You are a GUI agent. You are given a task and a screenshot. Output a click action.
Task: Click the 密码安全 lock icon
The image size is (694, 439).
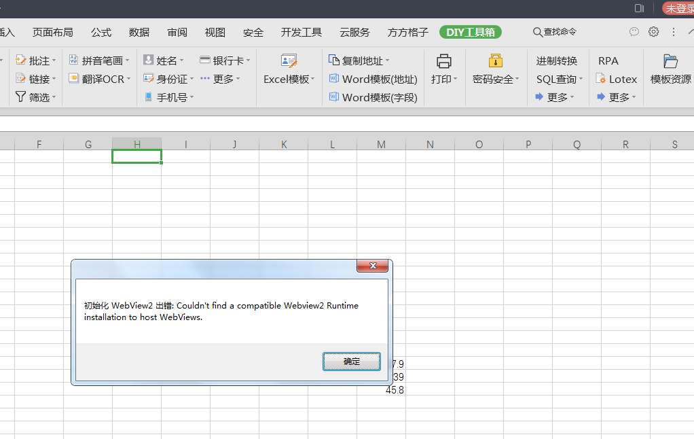click(495, 60)
